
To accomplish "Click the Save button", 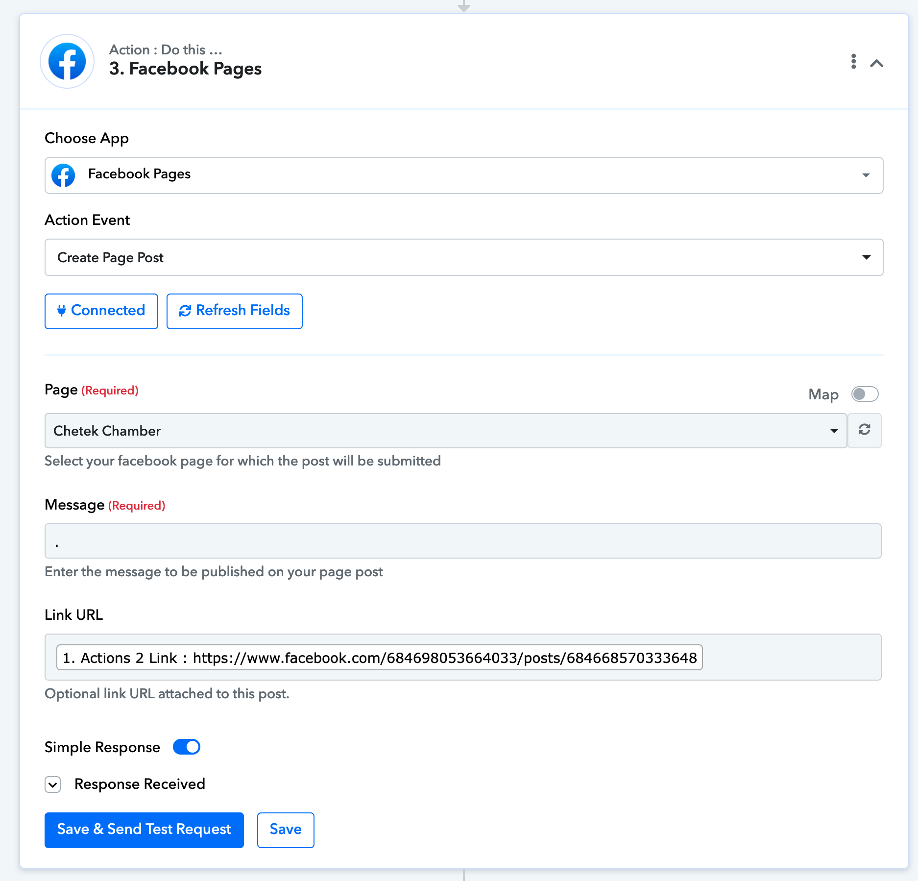I will pos(286,830).
